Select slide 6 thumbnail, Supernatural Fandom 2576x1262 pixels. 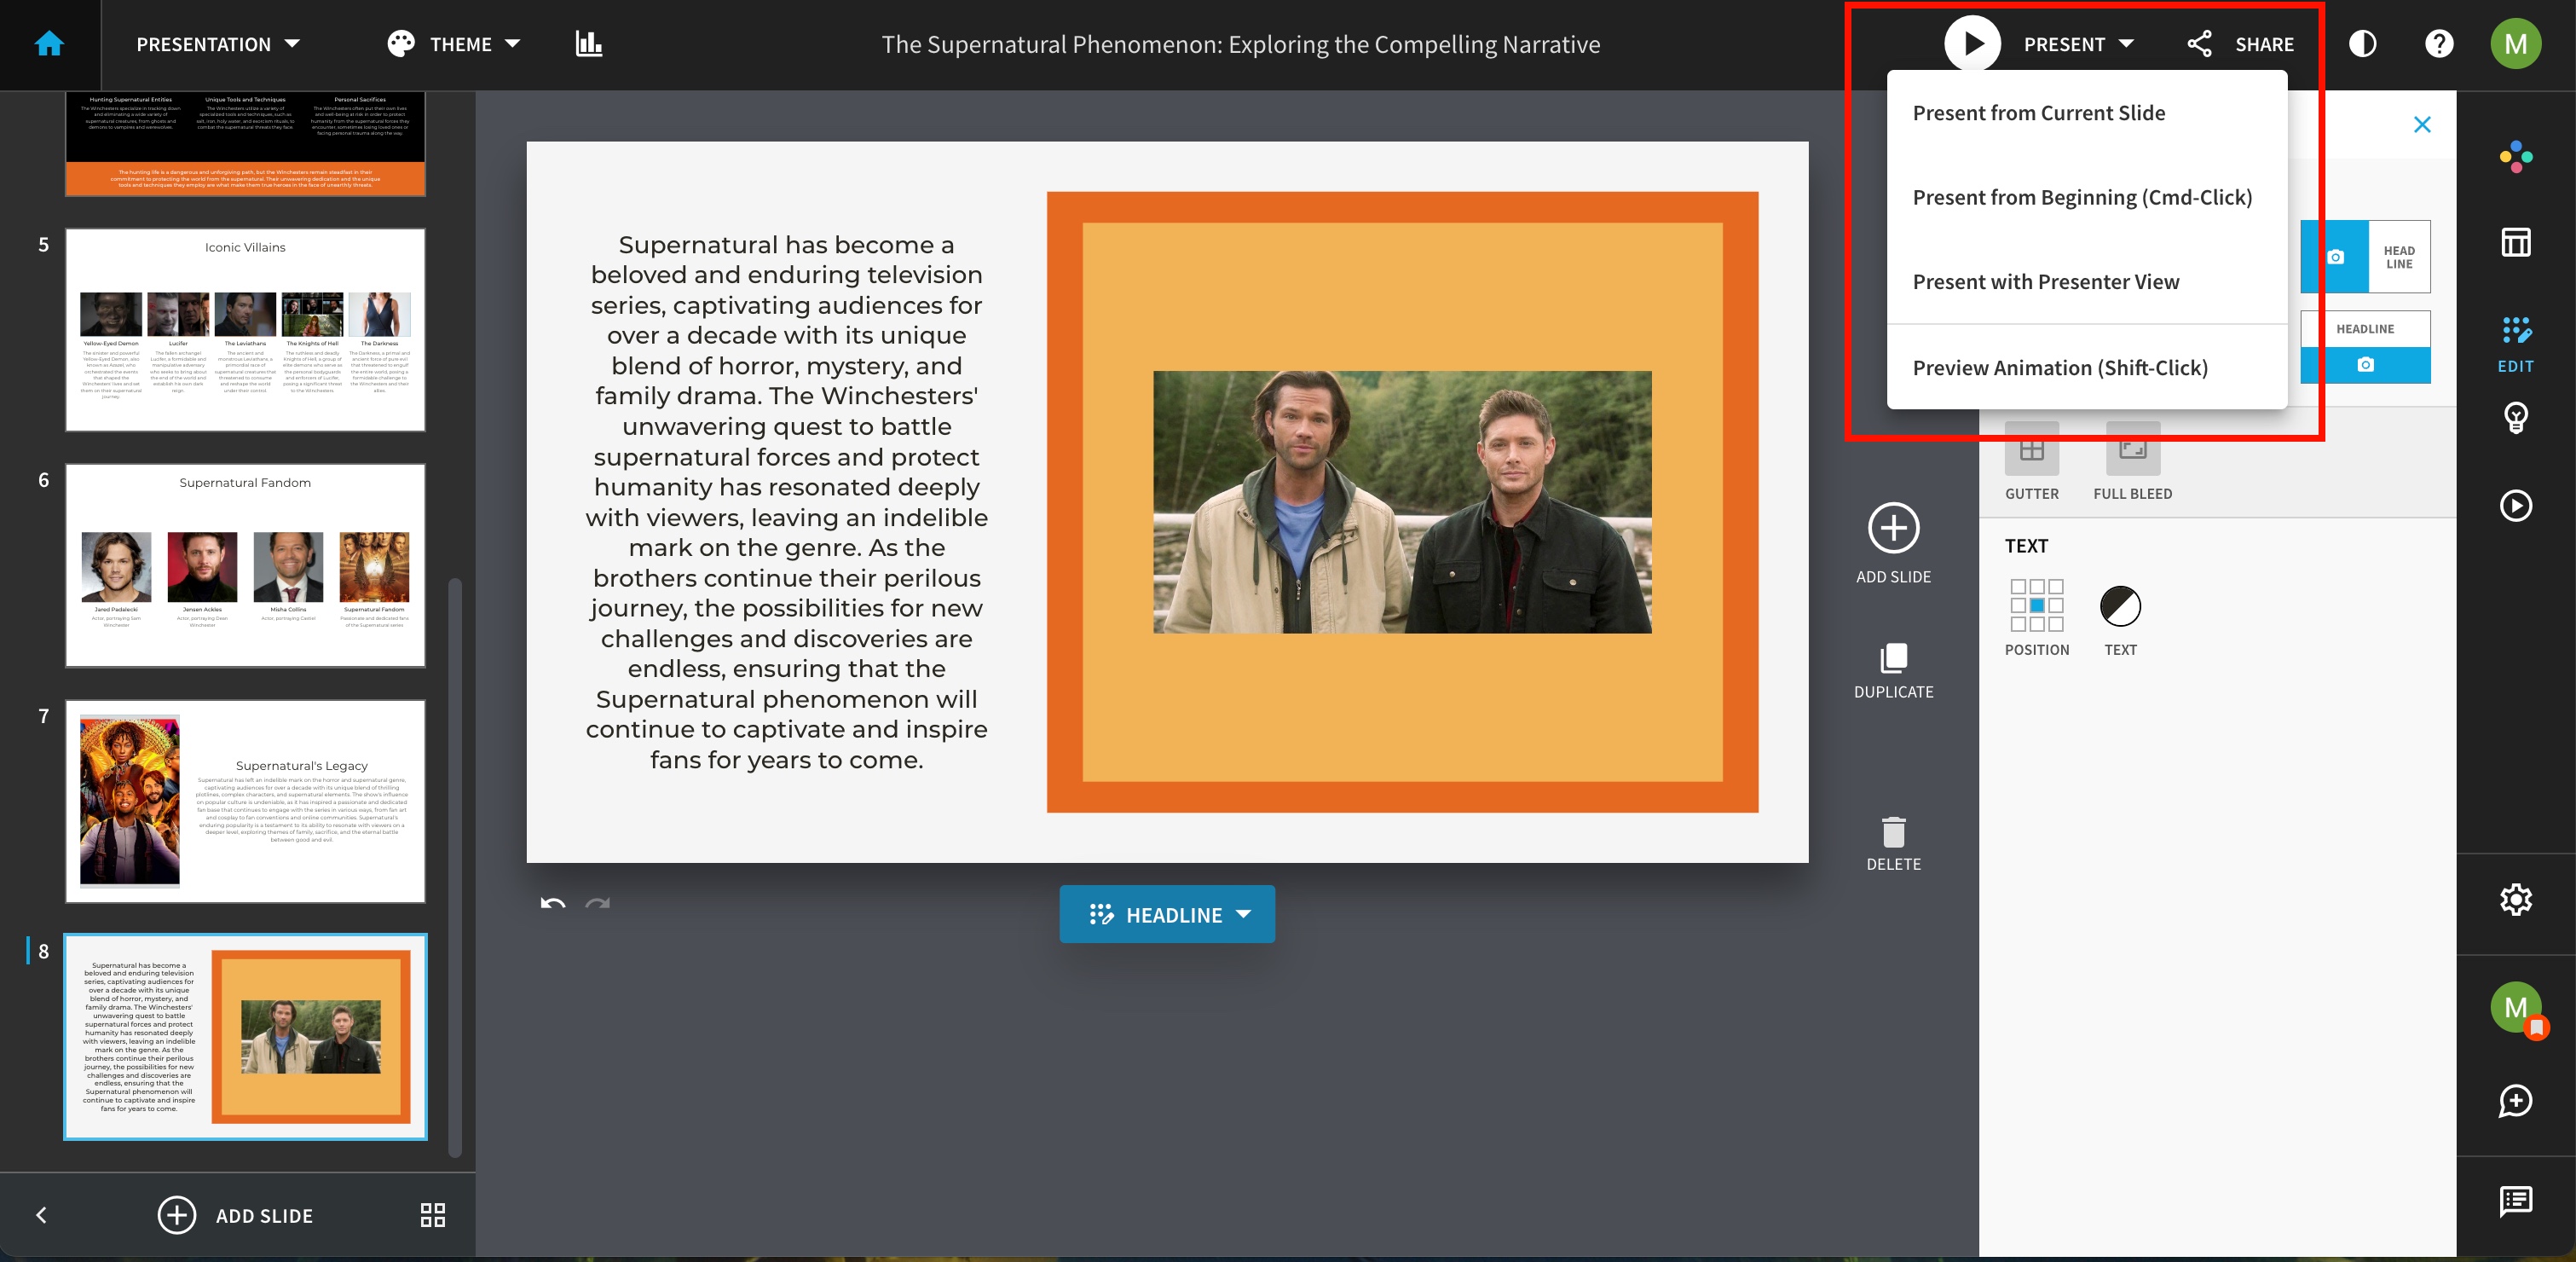(245, 565)
